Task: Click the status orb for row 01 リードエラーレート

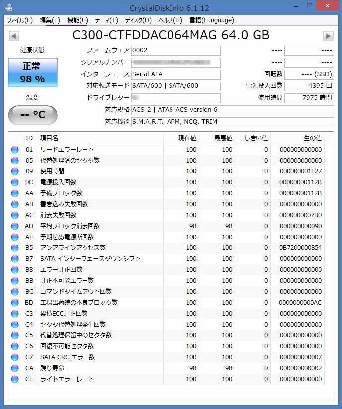Action: (15, 150)
